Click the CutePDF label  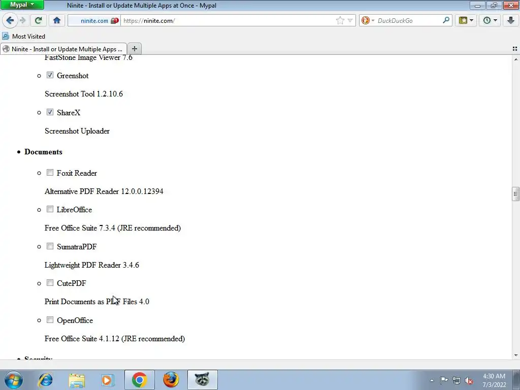point(71,283)
